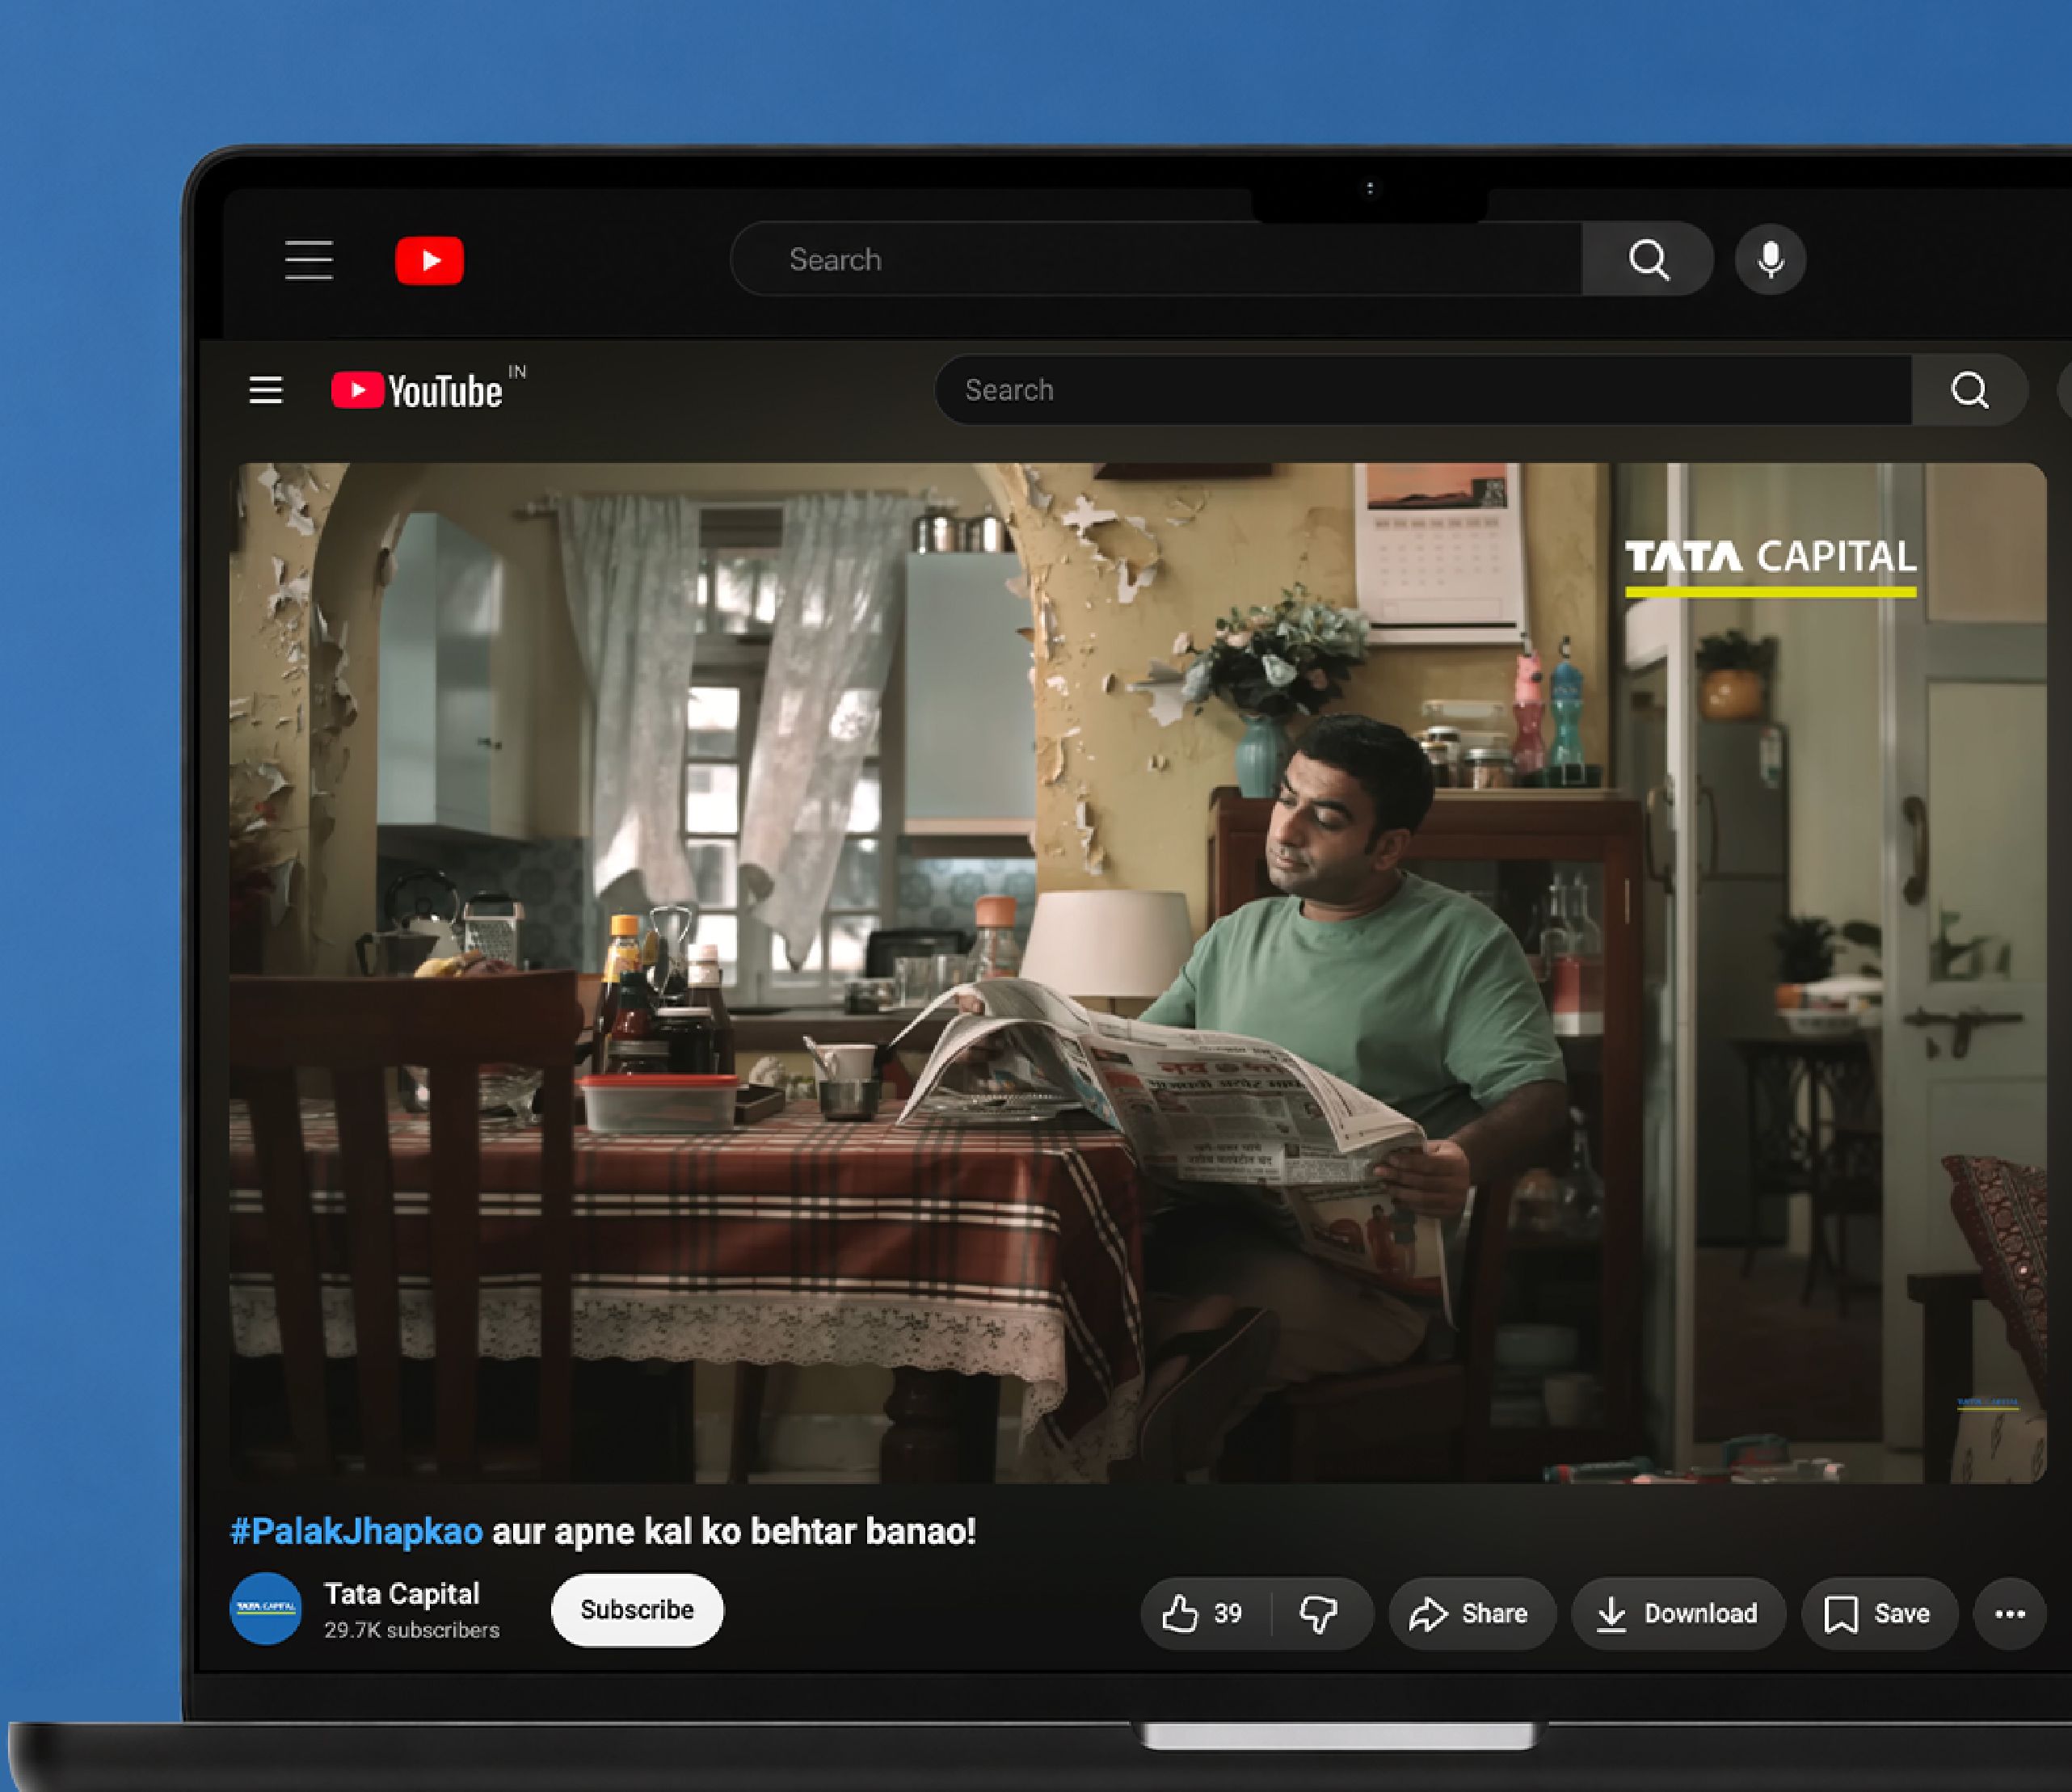Save the video to a playlist
Image resolution: width=2072 pixels, height=1792 pixels.
[1879, 1613]
